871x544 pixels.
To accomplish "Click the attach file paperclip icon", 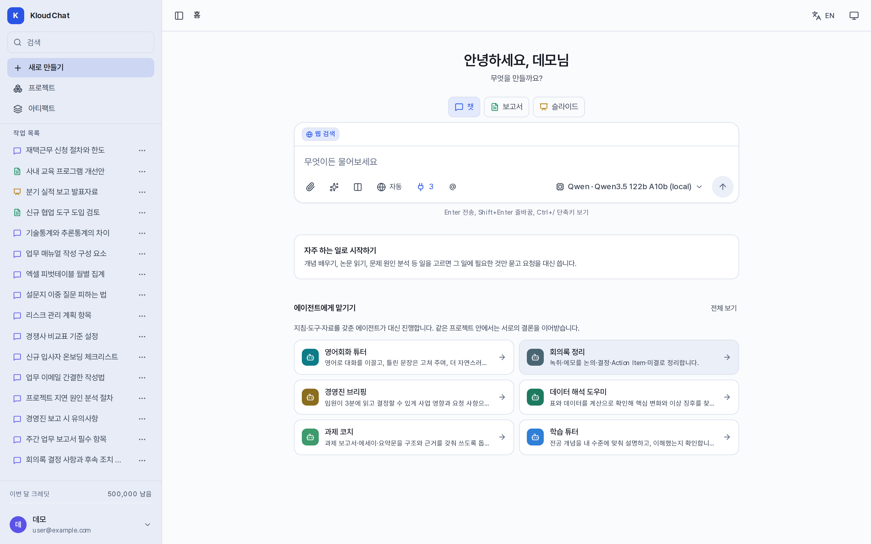I will point(310,187).
